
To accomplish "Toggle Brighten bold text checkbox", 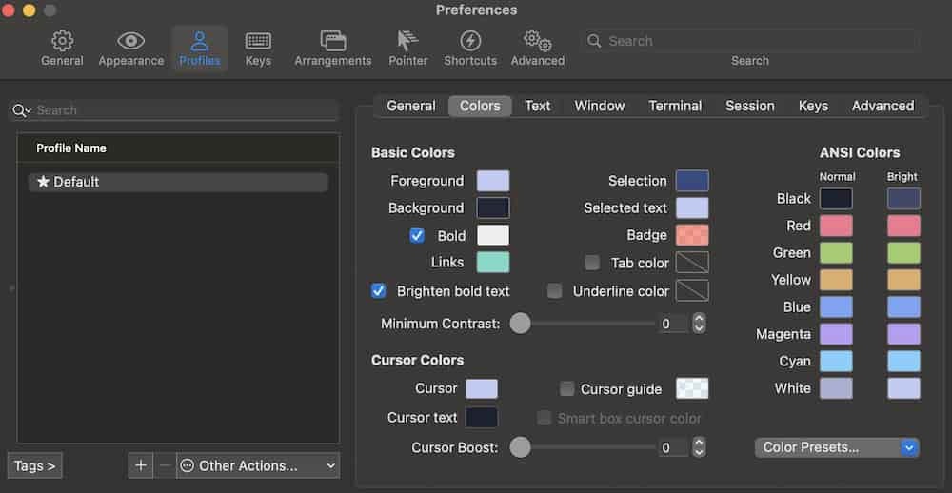I will click(x=378, y=291).
